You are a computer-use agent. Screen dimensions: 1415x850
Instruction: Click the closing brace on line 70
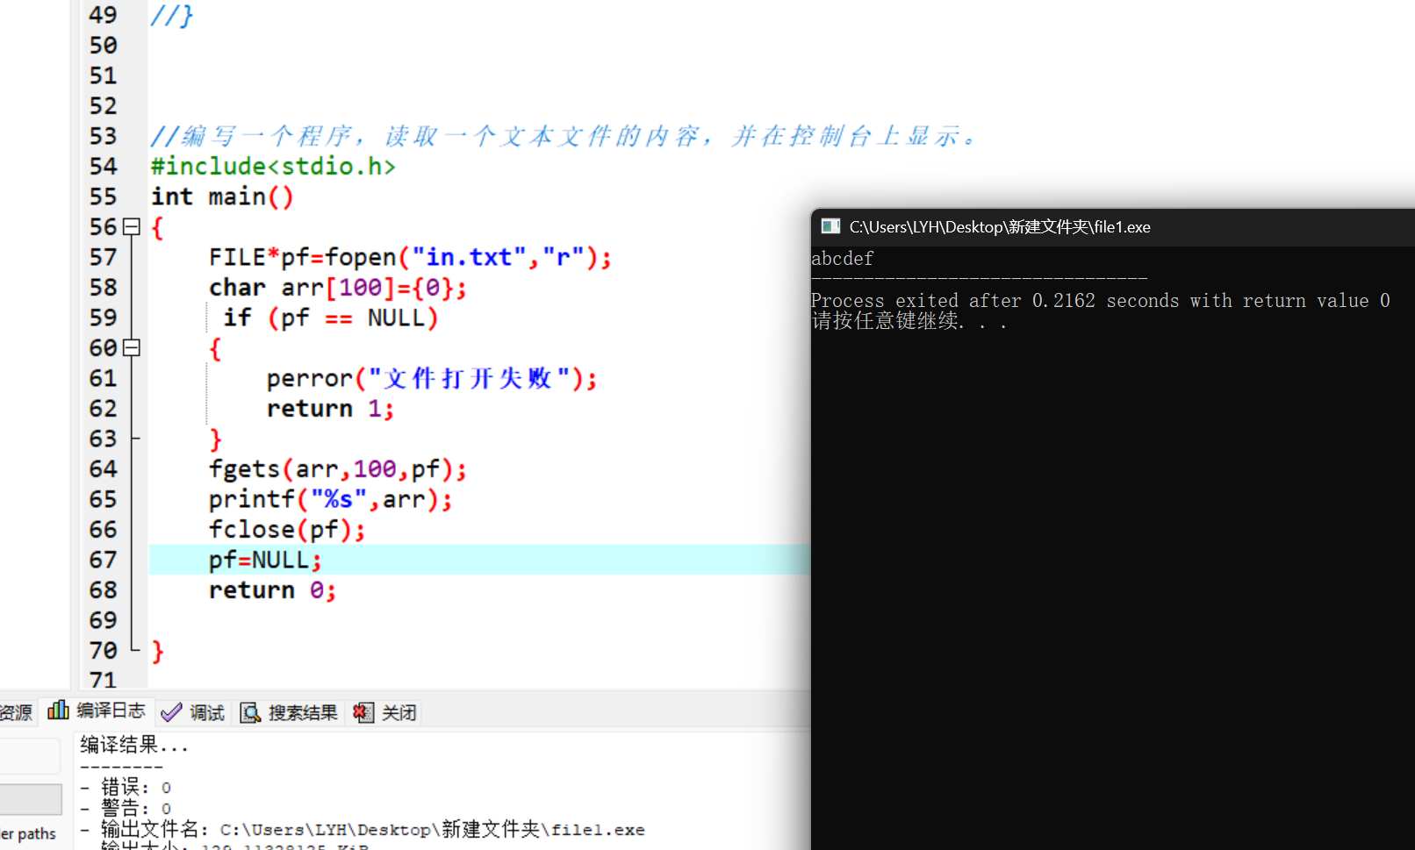tap(157, 651)
